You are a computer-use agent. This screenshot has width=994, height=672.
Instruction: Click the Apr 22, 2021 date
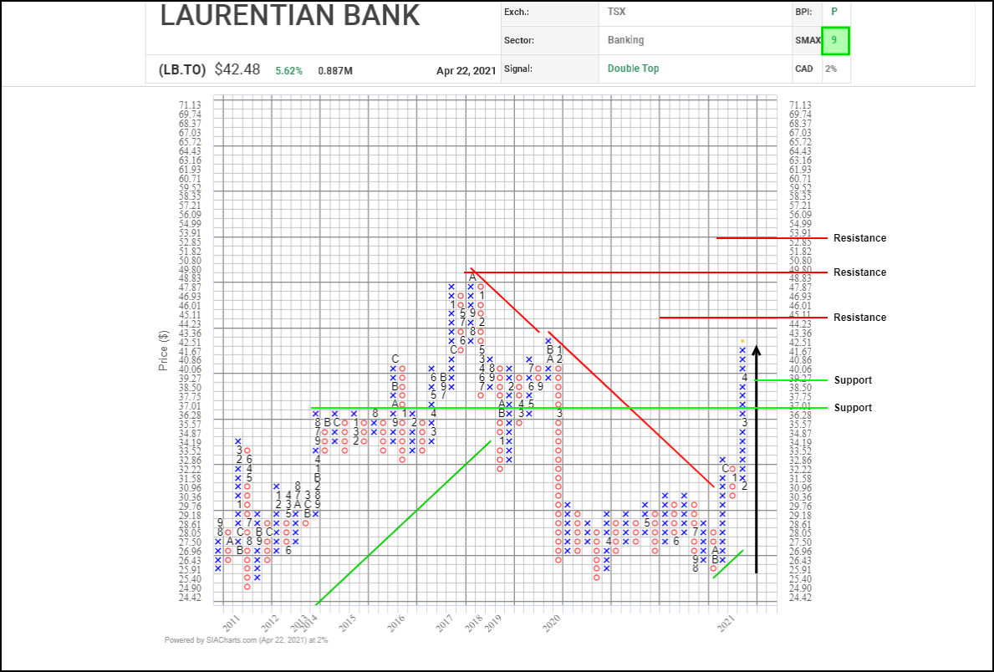pos(466,70)
